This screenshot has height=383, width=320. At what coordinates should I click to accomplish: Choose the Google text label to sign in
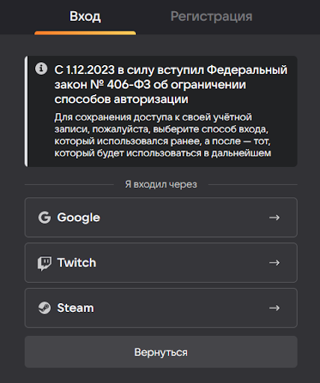point(79,218)
